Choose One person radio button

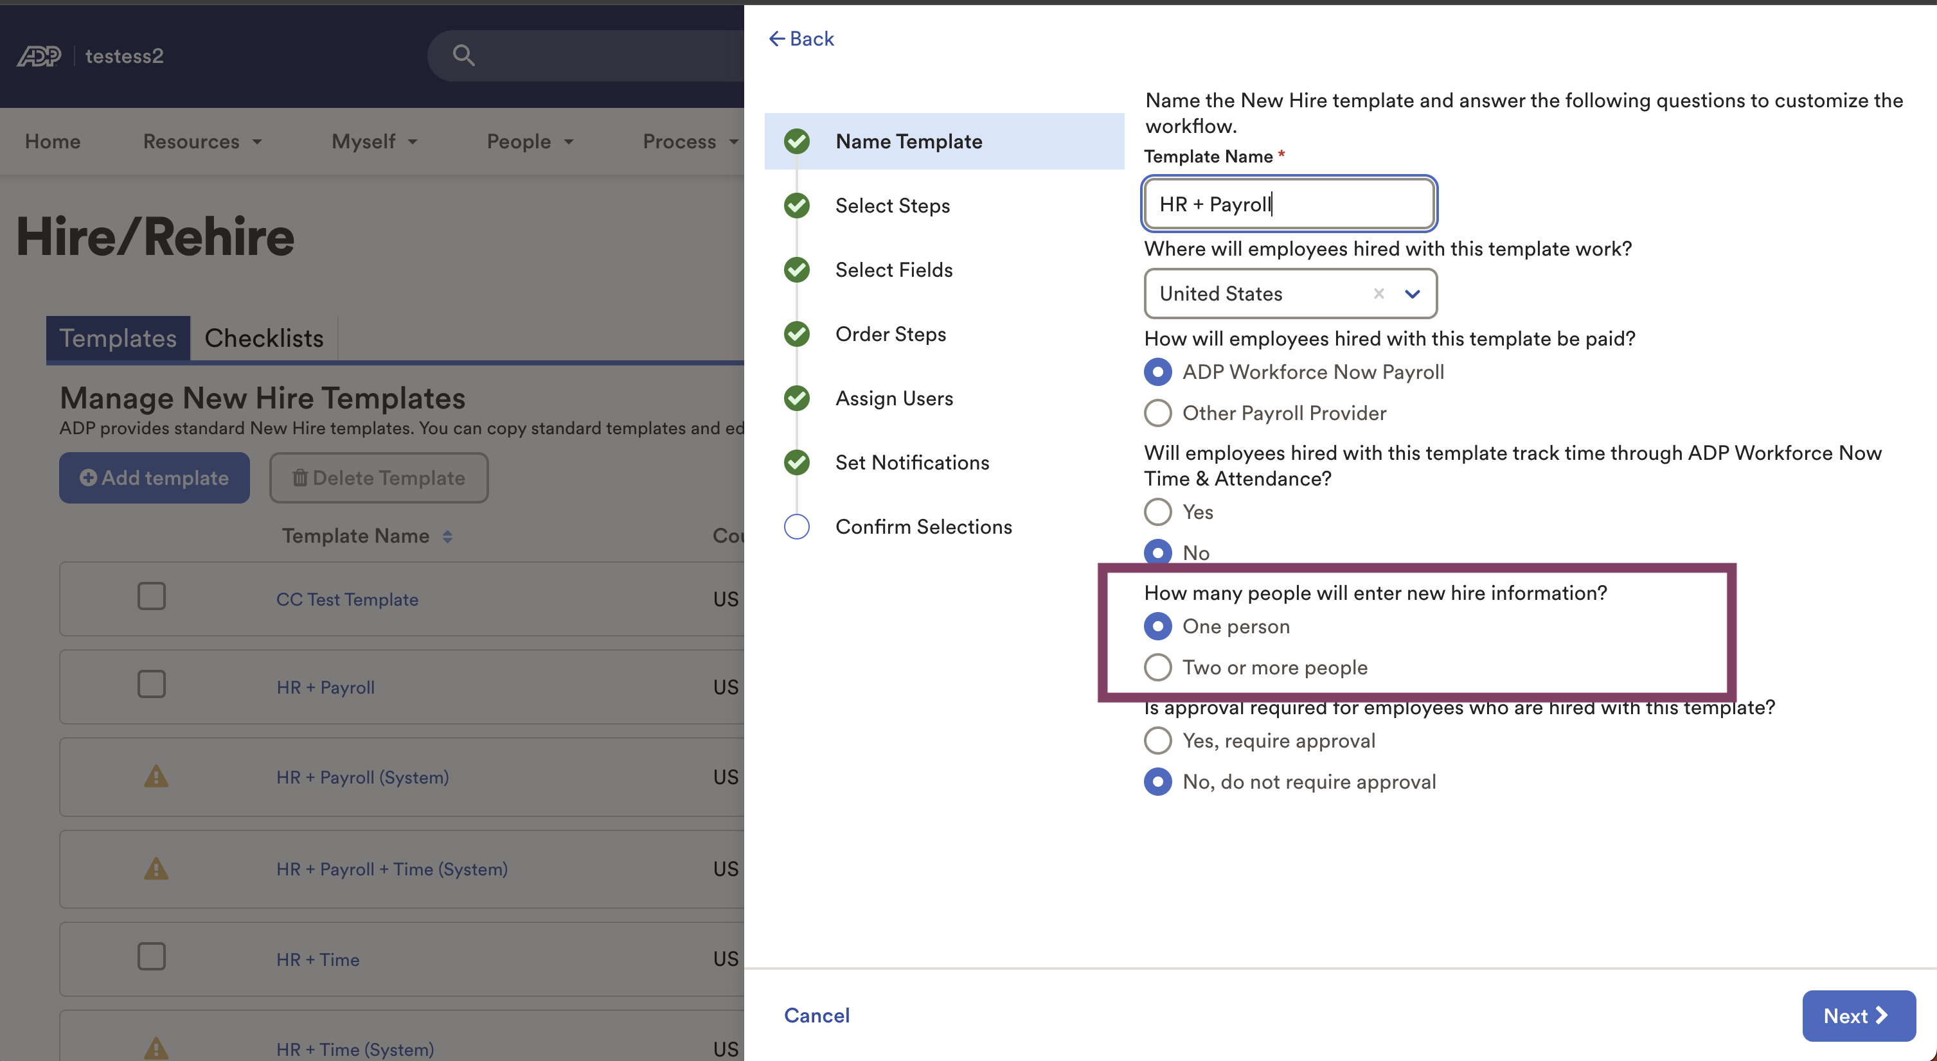click(1157, 626)
